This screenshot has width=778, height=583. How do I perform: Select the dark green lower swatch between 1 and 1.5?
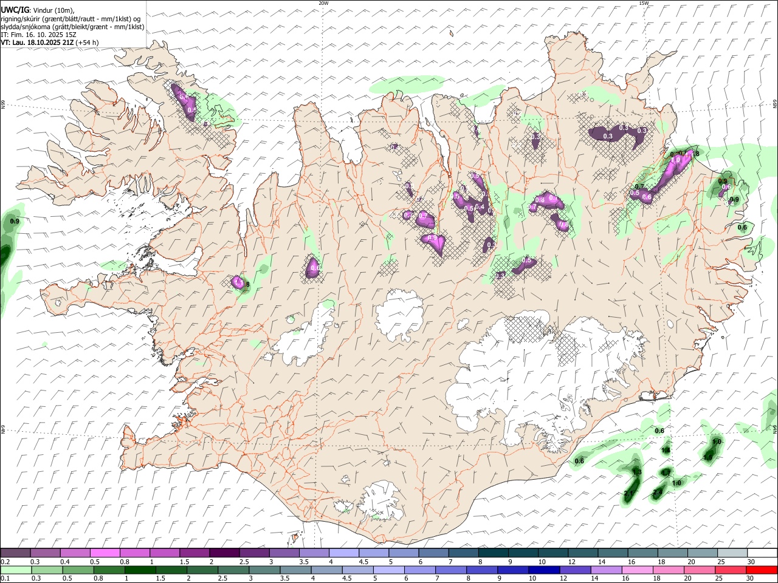[140, 570]
